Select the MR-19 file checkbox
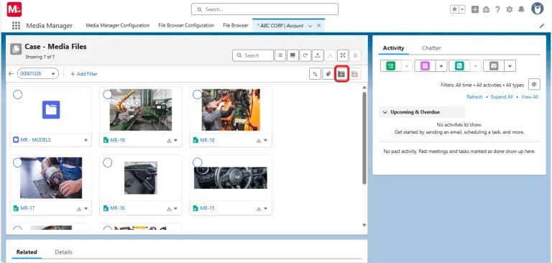 pyautogui.click(x=107, y=94)
